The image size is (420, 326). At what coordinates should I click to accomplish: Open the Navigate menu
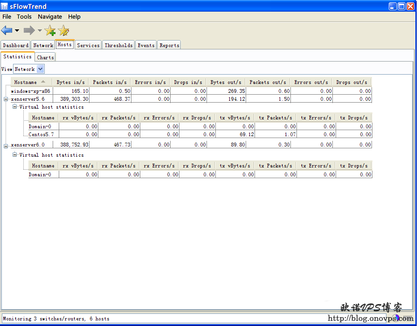click(x=50, y=17)
